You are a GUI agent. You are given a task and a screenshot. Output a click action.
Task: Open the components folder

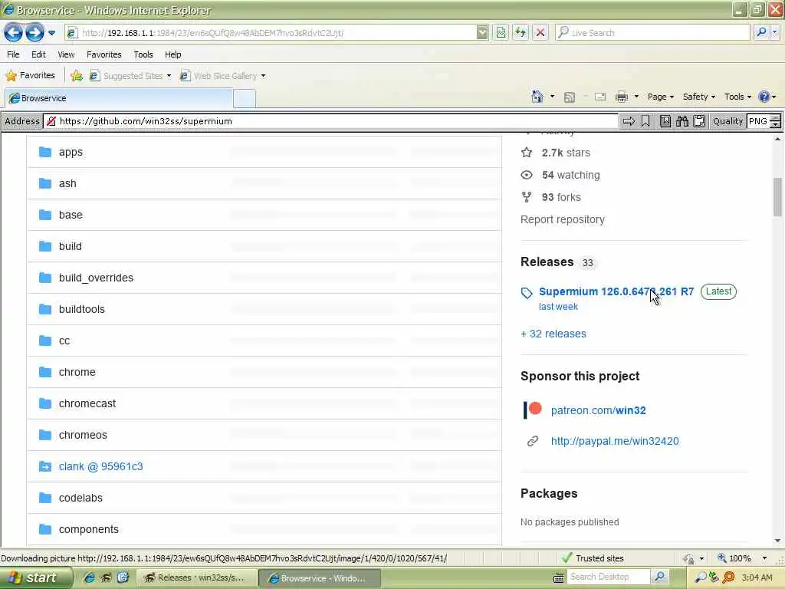(89, 529)
